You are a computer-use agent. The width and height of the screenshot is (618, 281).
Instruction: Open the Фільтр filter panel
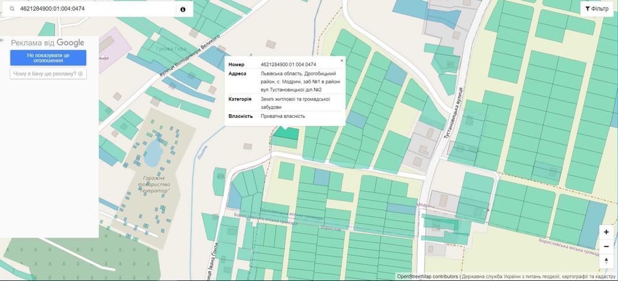(x=597, y=9)
